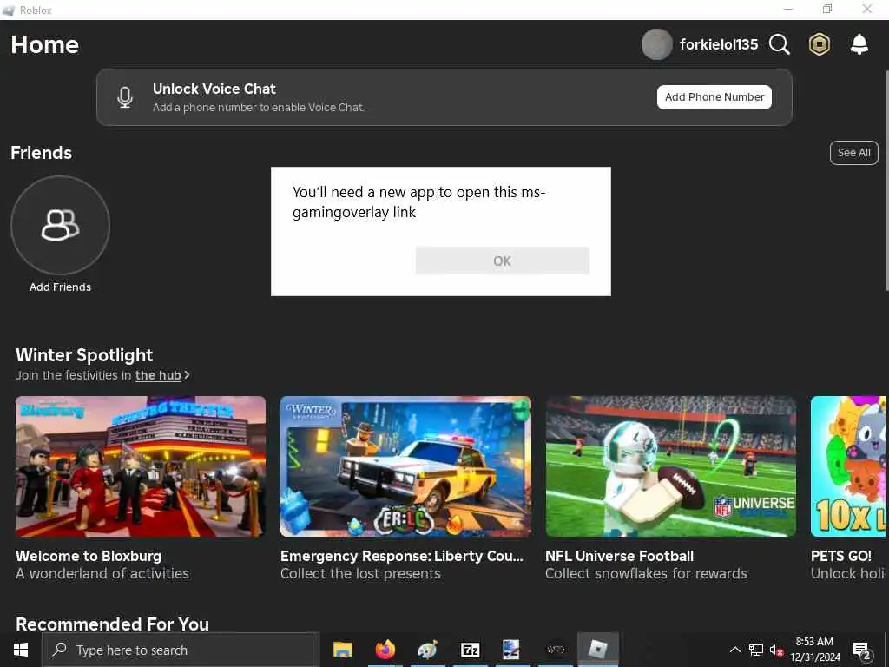Open NFL Universe Football thumbnail

tap(671, 466)
